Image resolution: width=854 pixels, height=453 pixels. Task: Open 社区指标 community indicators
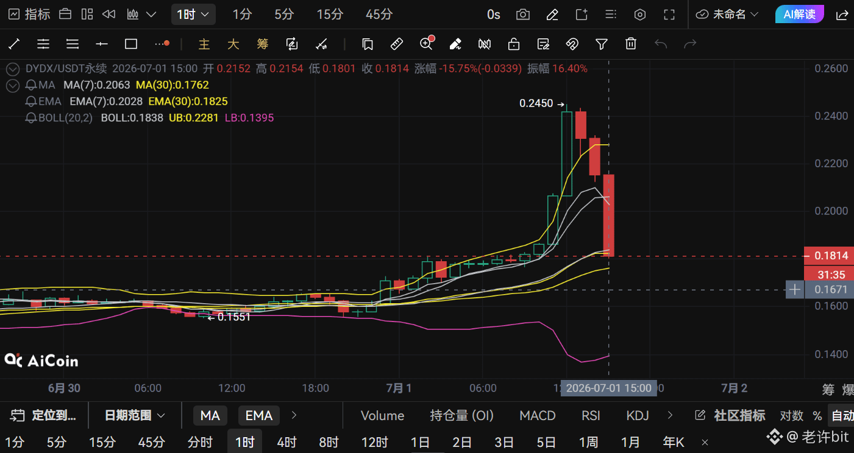click(730, 415)
